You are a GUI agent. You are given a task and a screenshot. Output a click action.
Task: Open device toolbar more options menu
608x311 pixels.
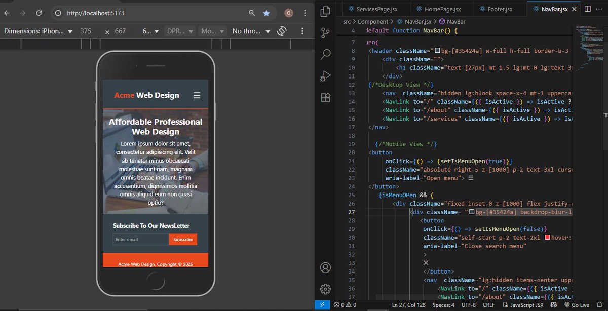tap(302, 31)
